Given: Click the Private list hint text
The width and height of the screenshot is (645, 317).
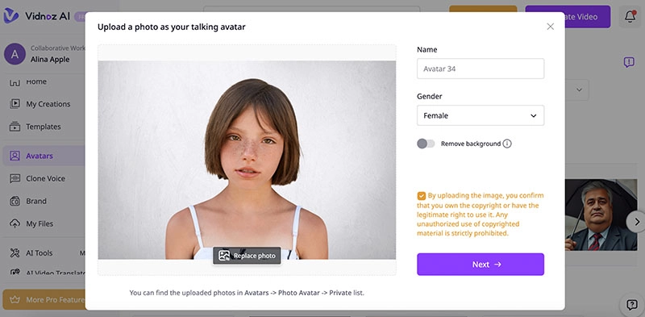Looking at the screenshot, I should point(247,293).
